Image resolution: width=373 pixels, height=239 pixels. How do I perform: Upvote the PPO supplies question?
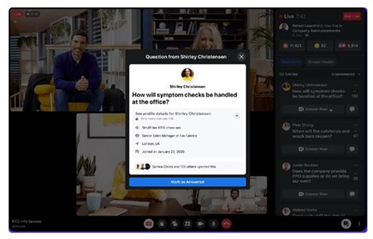[x=355, y=174]
